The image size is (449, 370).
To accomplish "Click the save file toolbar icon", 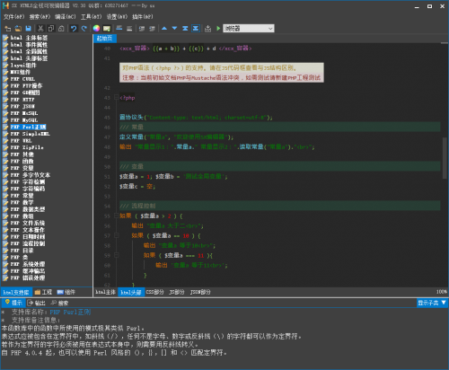I will point(28,29).
